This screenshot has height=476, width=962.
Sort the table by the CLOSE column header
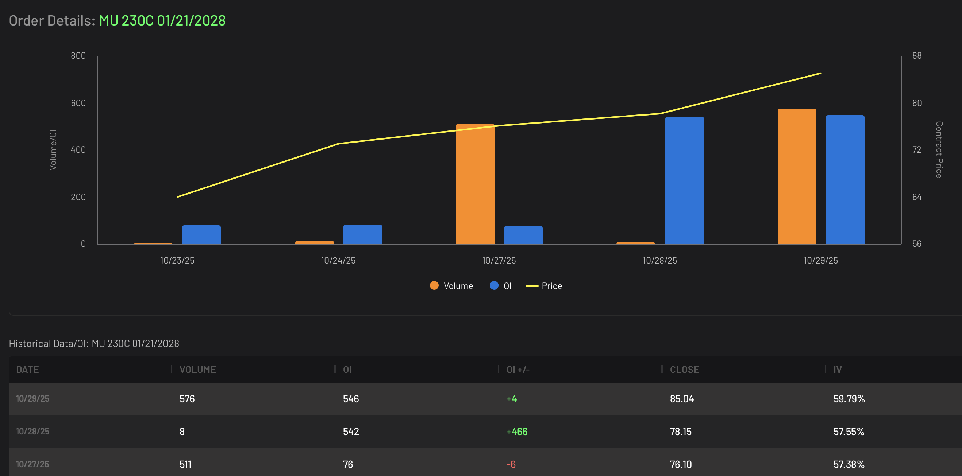pos(684,369)
